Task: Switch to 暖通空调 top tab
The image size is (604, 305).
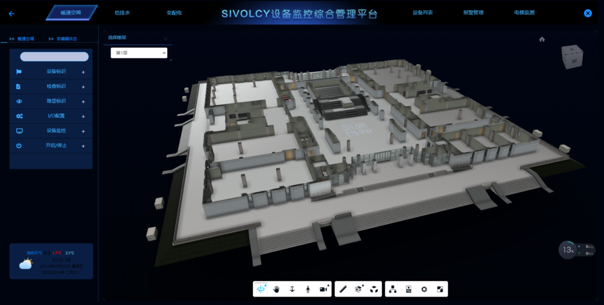Action: coord(71,13)
